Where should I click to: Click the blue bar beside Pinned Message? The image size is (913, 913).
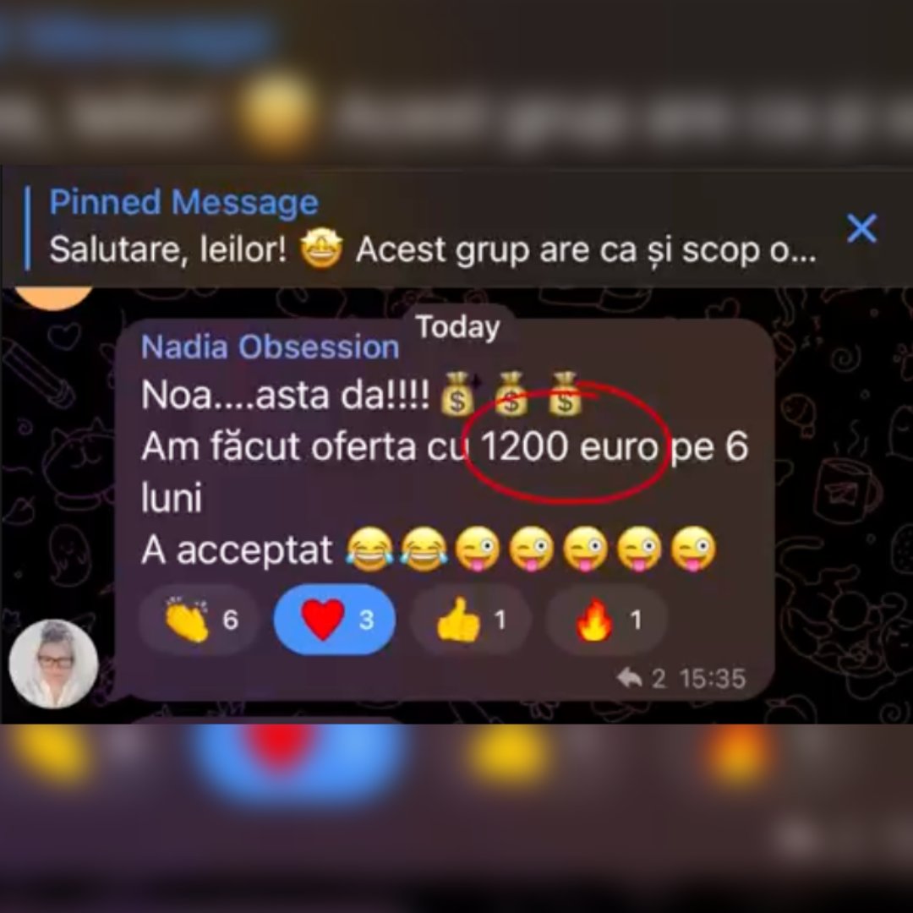27,228
